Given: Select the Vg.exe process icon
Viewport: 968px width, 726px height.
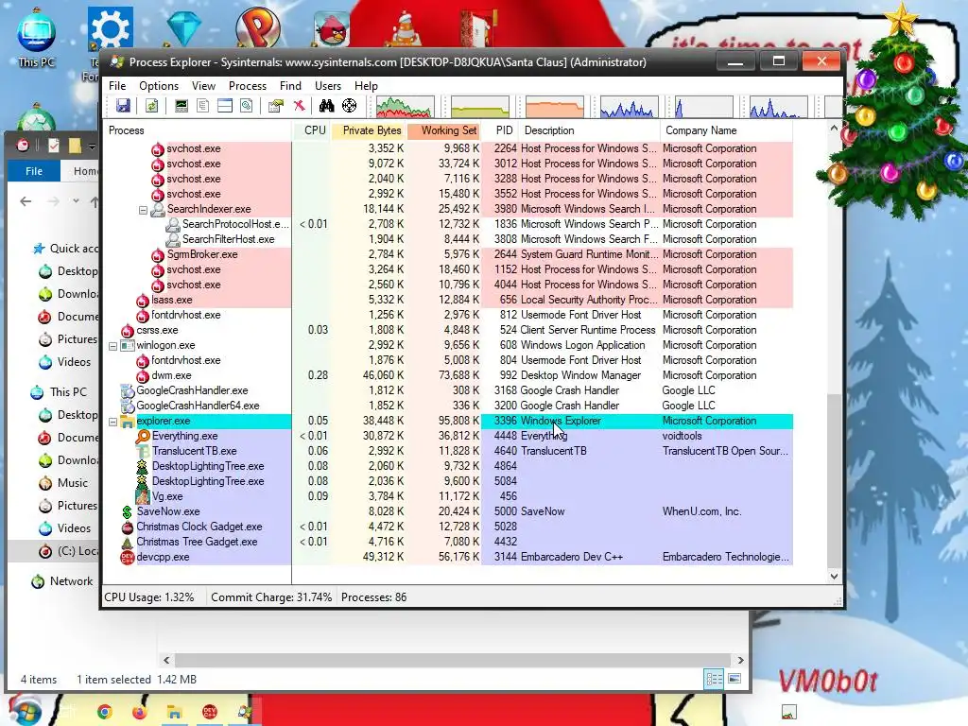Looking at the screenshot, I should pos(143,495).
